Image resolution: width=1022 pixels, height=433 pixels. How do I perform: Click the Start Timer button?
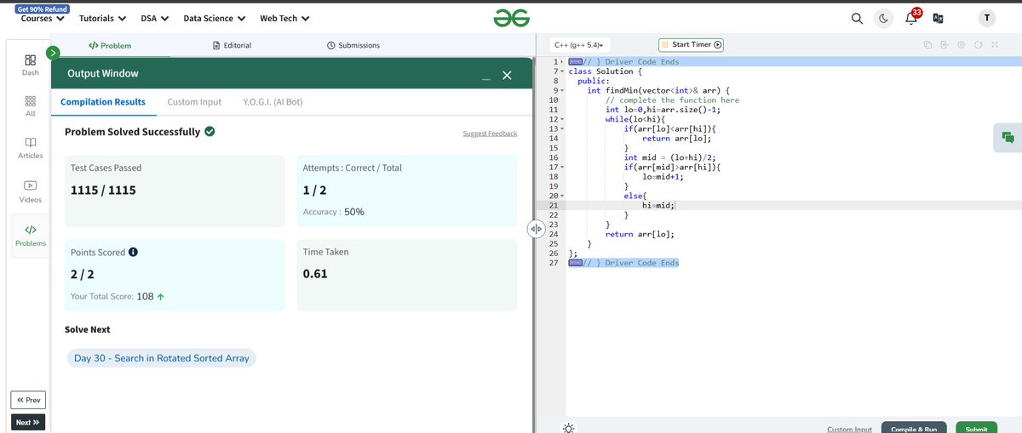(x=692, y=45)
